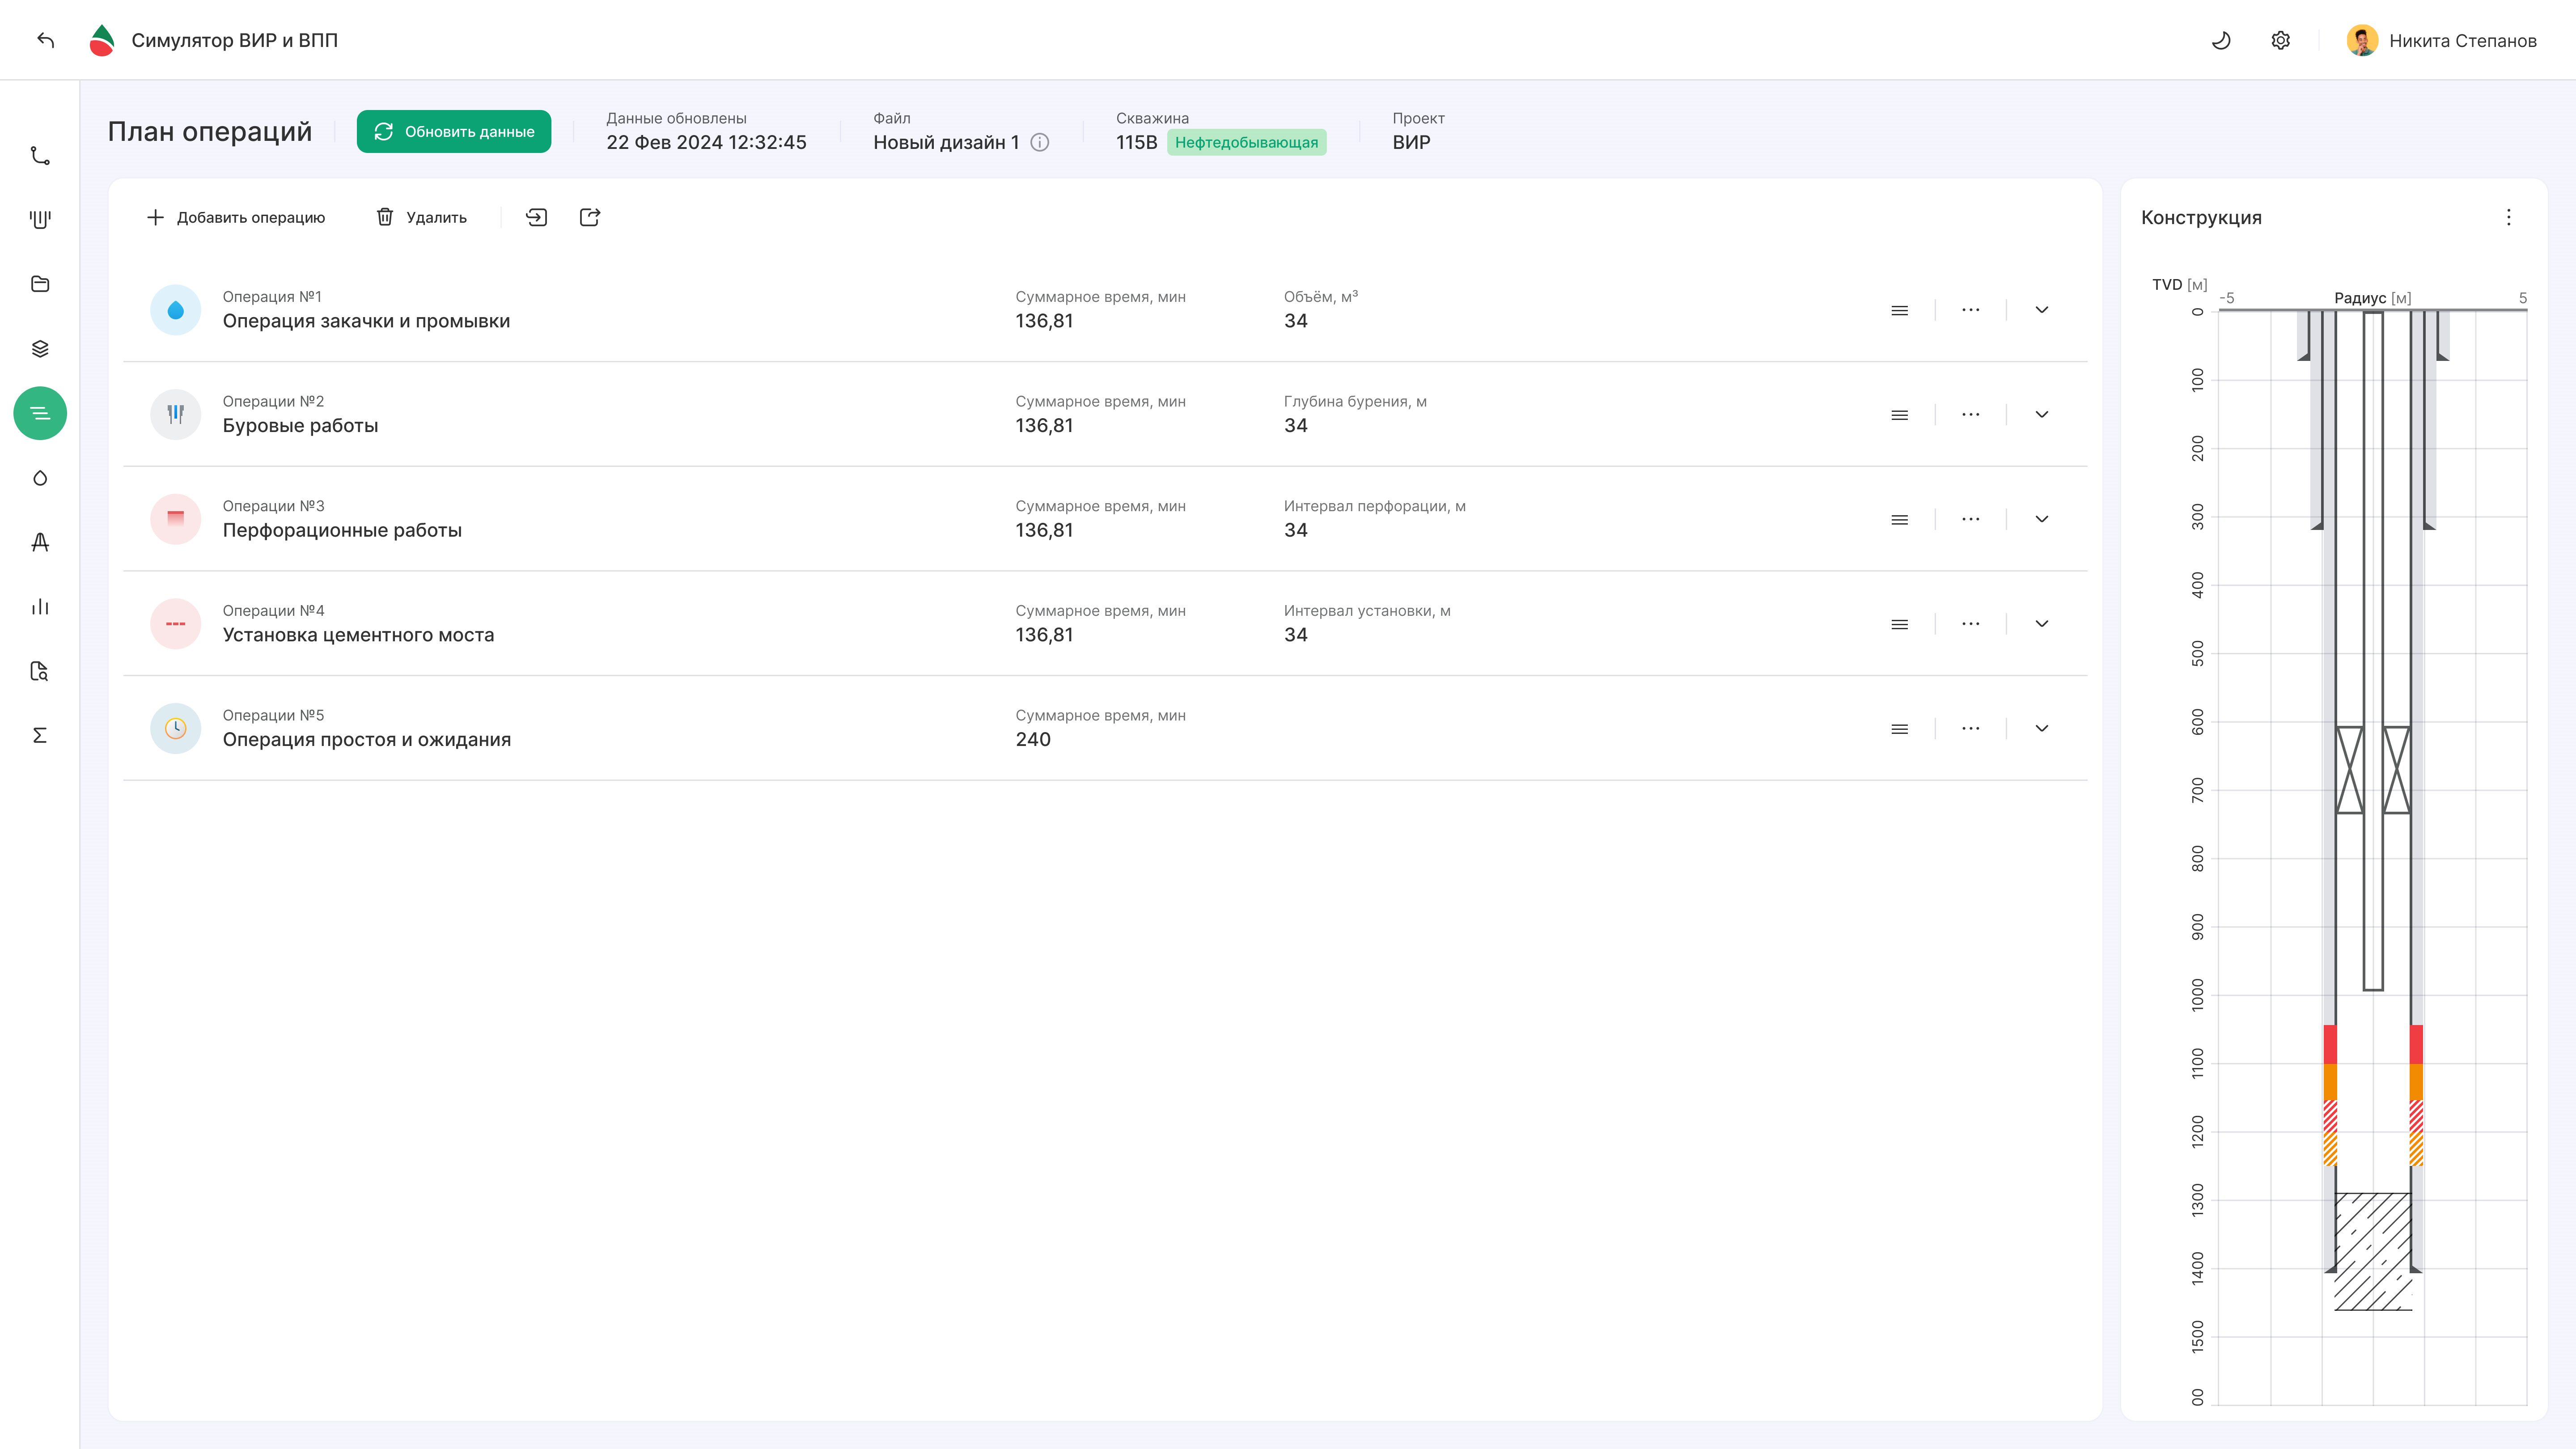
Task: Expand Операция простоя и ожидания row
Action: [x=2042, y=728]
